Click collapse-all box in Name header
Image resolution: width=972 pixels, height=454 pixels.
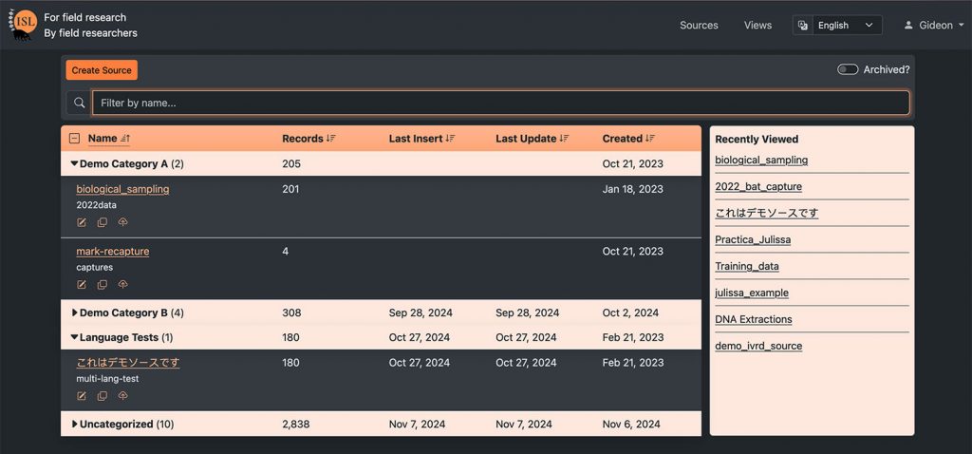tap(75, 139)
